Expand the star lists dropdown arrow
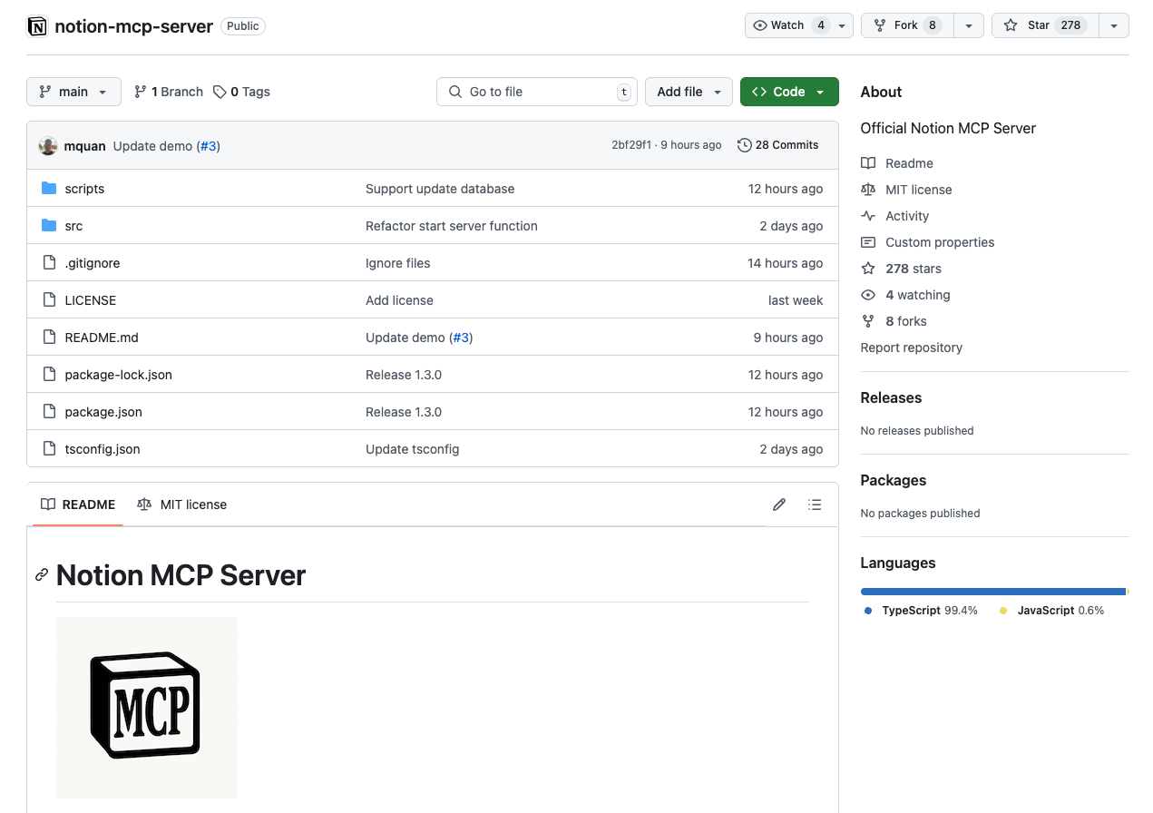 pyautogui.click(x=1113, y=25)
